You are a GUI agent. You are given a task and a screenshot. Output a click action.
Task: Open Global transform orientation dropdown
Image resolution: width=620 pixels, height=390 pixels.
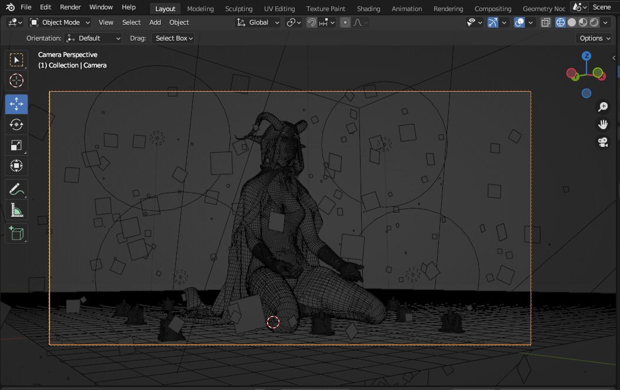point(258,22)
